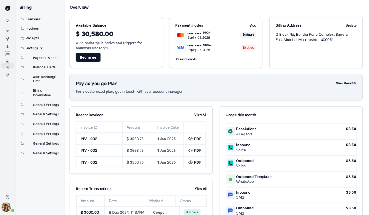This screenshot has width=369, height=215.
Task: Show the +2 more cards link
Action: (x=186, y=59)
